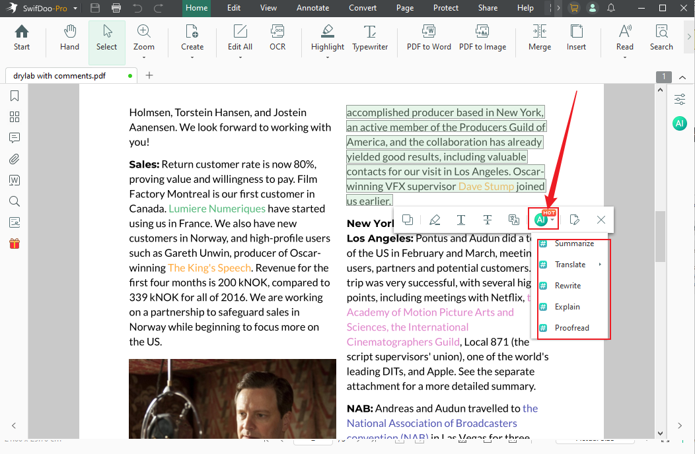This screenshot has width=695, height=454.
Task: Switch to the Annotate menu
Action: pyautogui.click(x=312, y=8)
